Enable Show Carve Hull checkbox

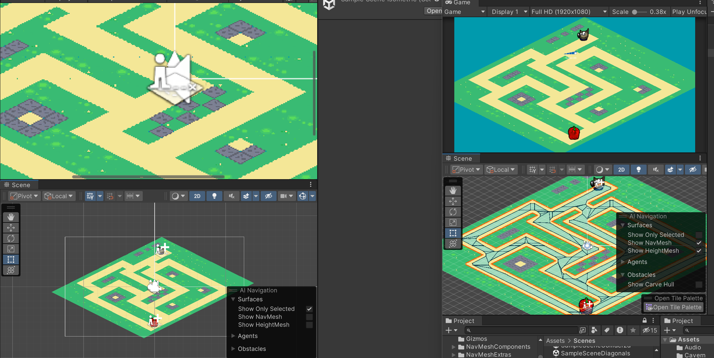(x=699, y=284)
